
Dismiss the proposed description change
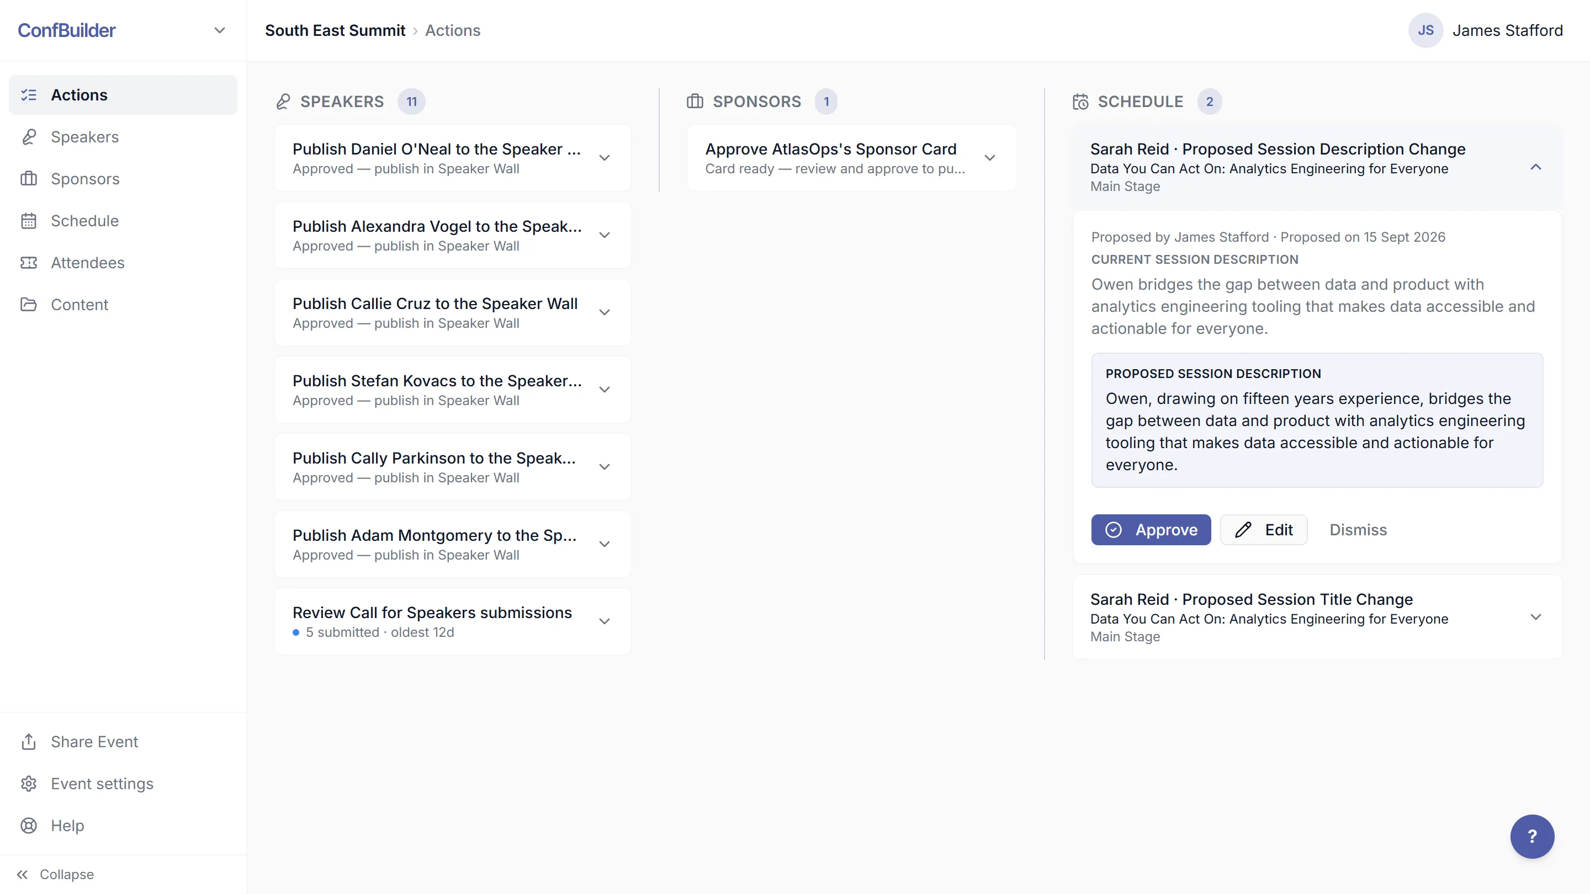click(1358, 530)
